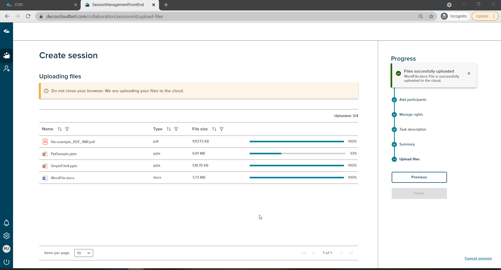Click the Cancel session link
This screenshot has height=270, width=501.
click(478, 258)
